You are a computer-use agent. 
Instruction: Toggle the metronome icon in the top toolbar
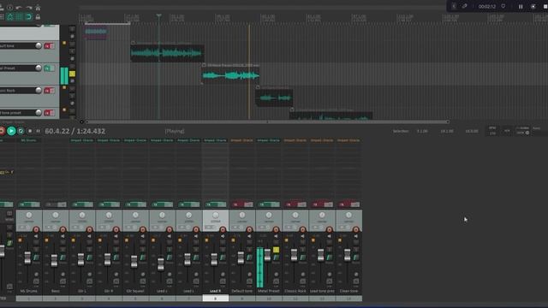(38, 8)
